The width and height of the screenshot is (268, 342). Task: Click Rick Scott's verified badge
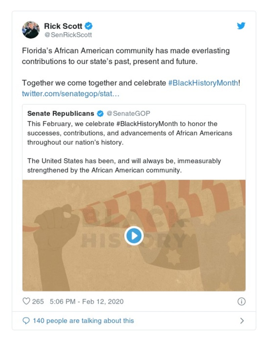(x=89, y=26)
